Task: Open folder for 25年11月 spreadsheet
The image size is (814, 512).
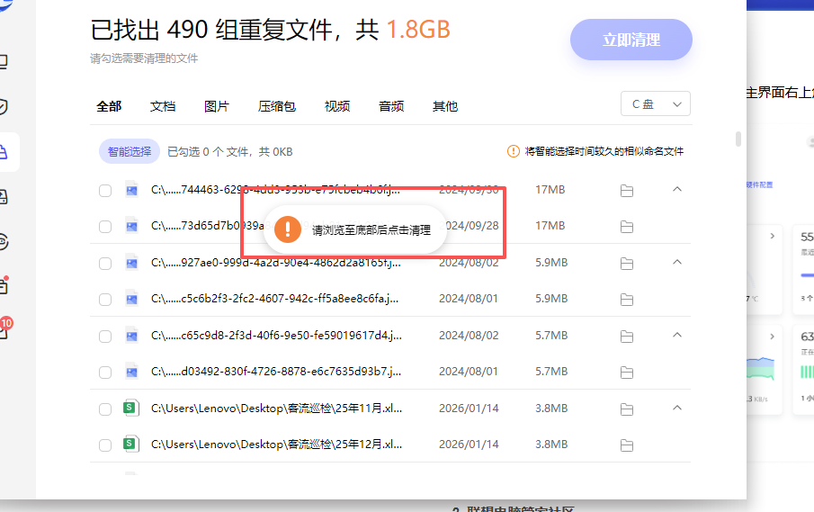Action: pyautogui.click(x=627, y=409)
